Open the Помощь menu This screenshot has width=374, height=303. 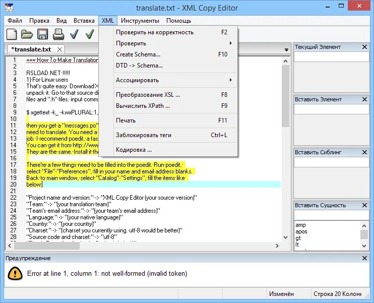point(178,21)
